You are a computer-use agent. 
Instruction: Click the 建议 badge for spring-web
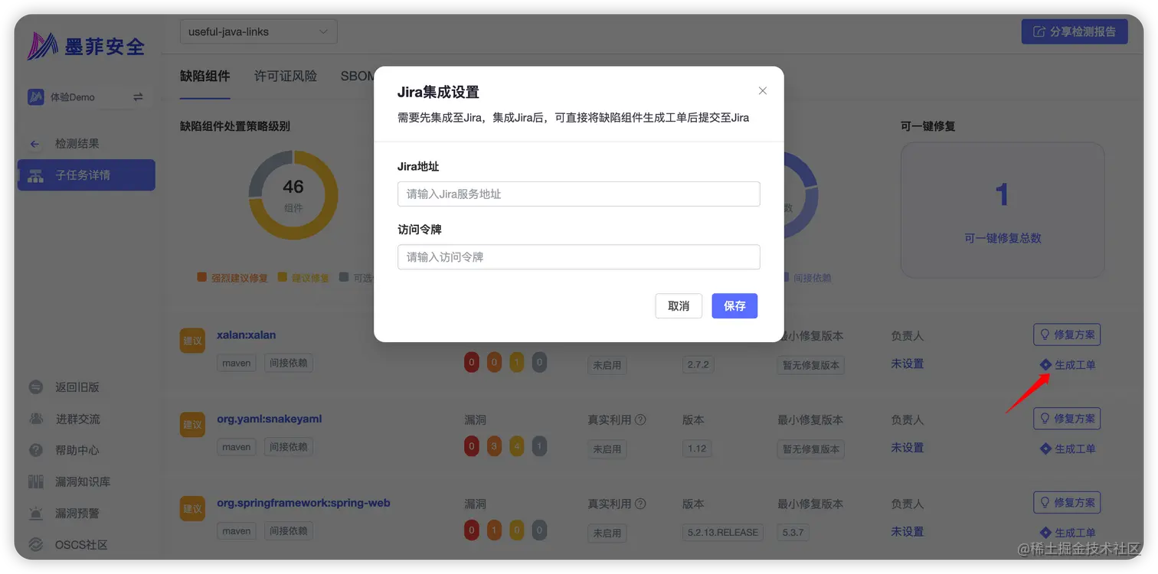point(192,509)
